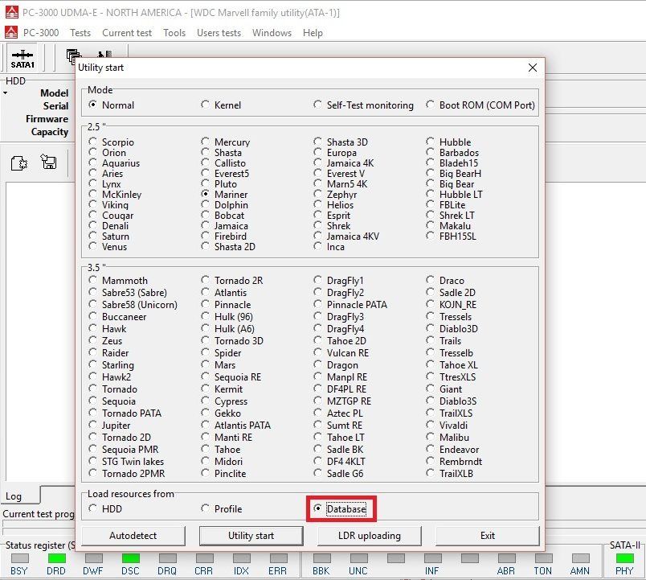This screenshot has width=646, height=580.
Task: Open the Current test menu
Action: pyautogui.click(x=127, y=33)
